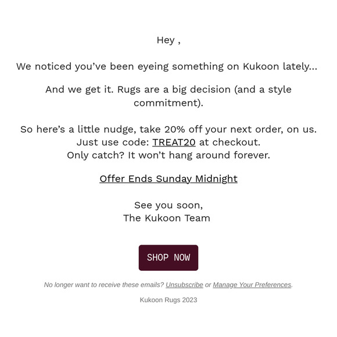Click the underlined TREAT20 discount code

click(x=174, y=142)
